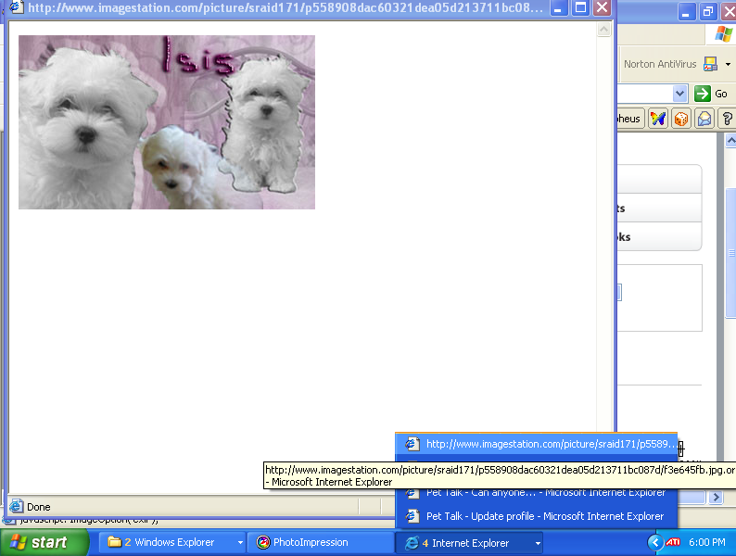The height and width of the screenshot is (556, 736).
Task: Click the question mark help icon
Action: pyautogui.click(x=727, y=119)
